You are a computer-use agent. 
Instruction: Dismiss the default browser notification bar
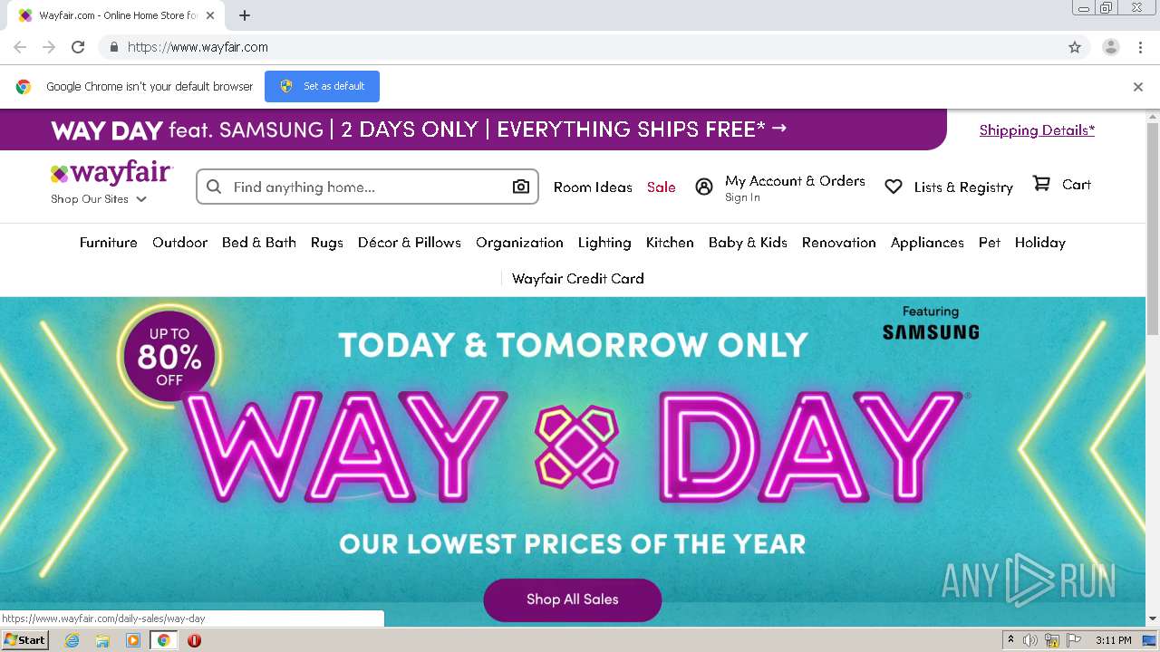1138,87
